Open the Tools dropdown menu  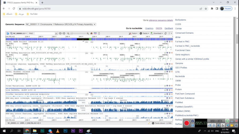(x=133, y=33)
